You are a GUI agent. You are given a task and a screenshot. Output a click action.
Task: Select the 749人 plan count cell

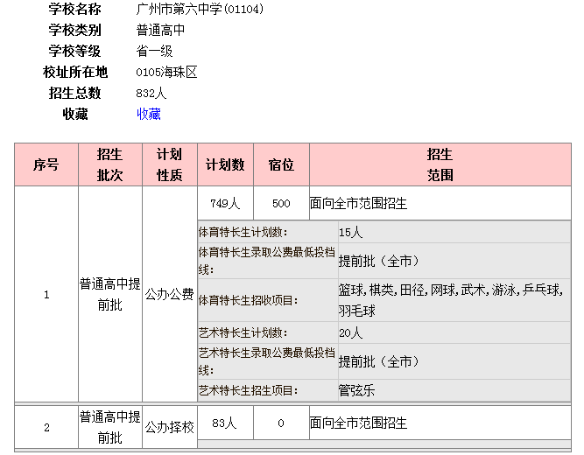point(225,203)
